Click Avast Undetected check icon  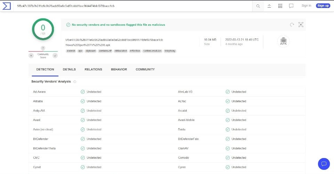coord(83,120)
